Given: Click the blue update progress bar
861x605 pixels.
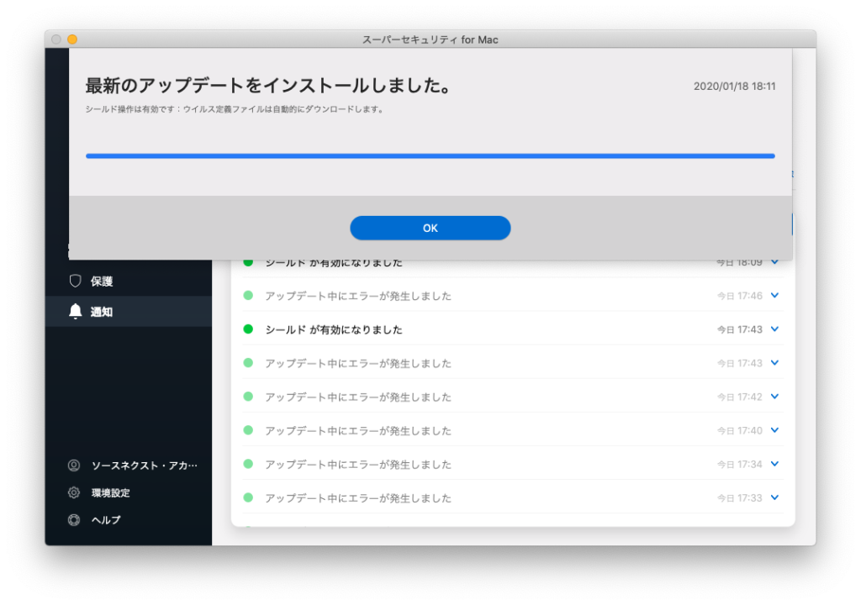Looking at the screenshot, I should [430, 156].
